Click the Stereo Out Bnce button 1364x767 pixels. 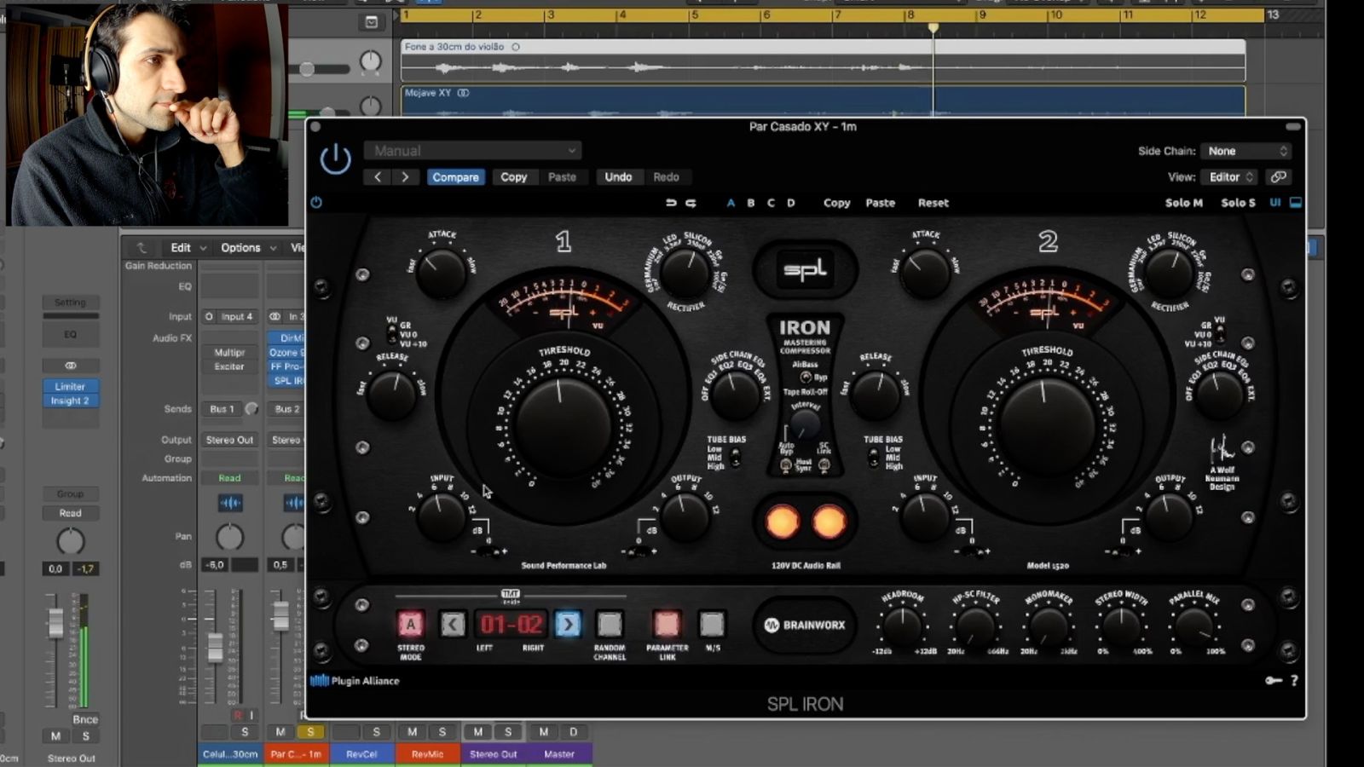click(x=84, y=719)
